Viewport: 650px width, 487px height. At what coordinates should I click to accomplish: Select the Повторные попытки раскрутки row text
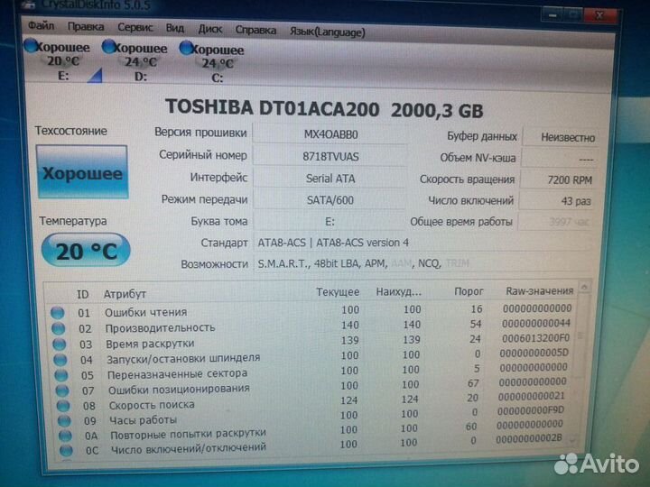point(188,434)
